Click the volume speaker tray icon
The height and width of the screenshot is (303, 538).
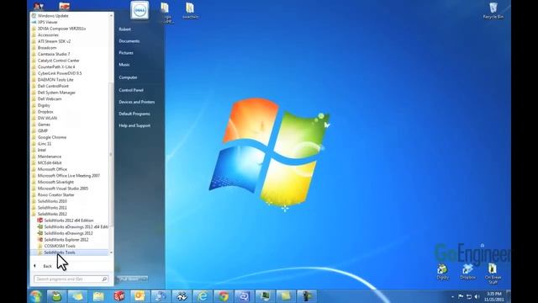[477, 296]
